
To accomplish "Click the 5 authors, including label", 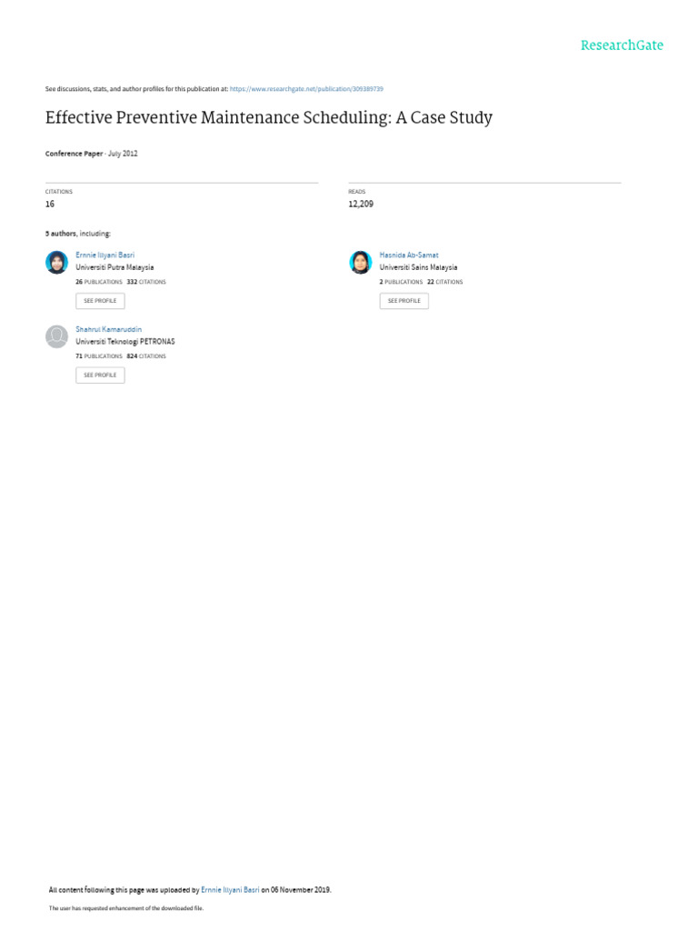I will pos(78,234).
